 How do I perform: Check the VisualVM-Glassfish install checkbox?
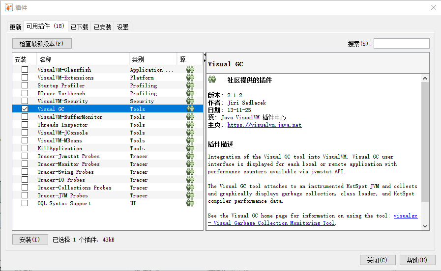[x=25, y=69]
